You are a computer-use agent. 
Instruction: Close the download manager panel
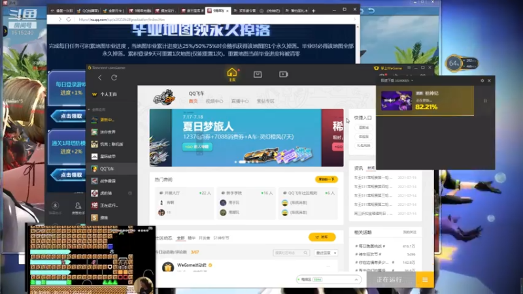tap(489, 80)
